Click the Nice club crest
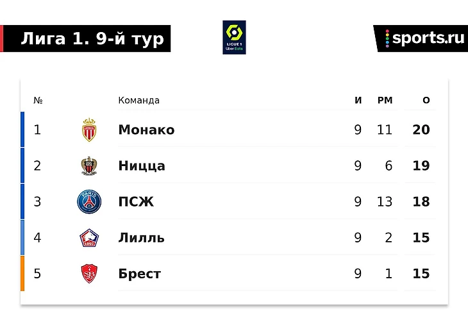Image resolution: width=468 pixels, height=320 pixels. pyautogui.click(x=88, y=166)
